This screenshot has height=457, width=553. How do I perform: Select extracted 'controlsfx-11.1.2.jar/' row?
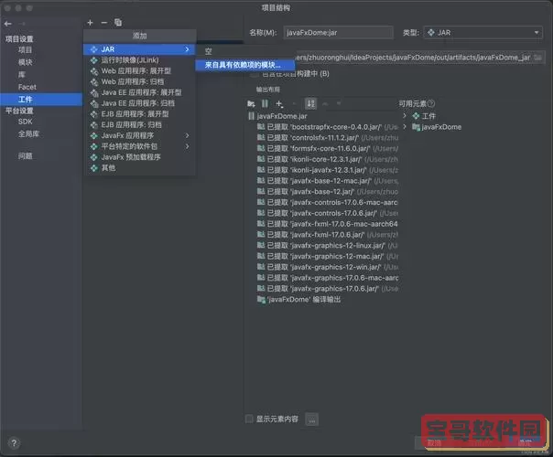point(328,138)
